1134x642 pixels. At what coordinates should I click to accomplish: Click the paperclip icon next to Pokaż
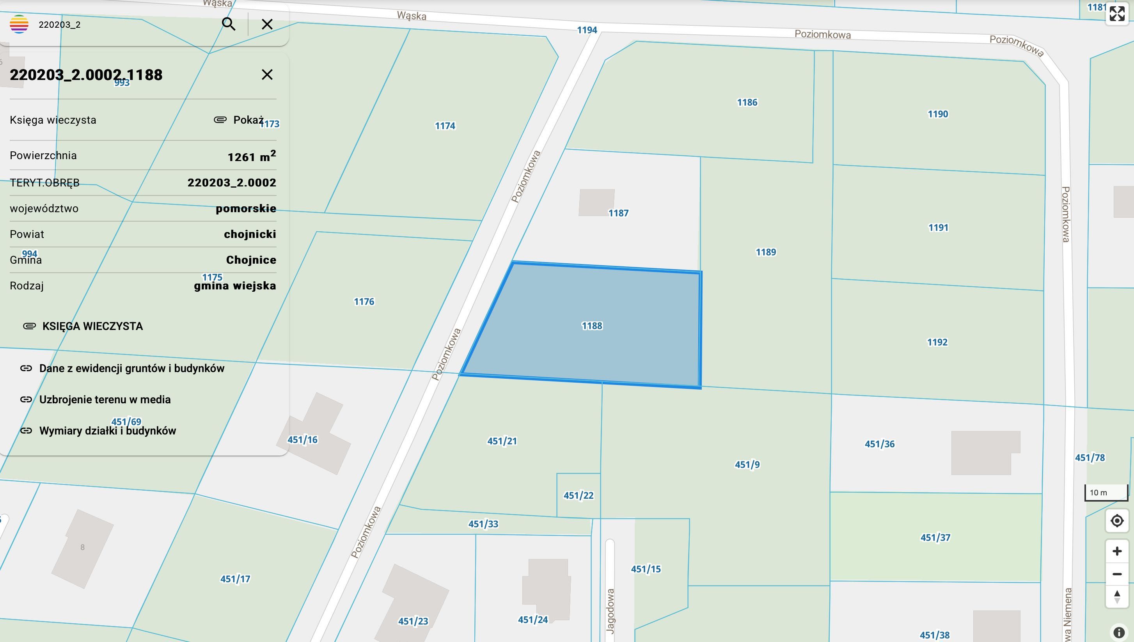(x=220, y=119)
